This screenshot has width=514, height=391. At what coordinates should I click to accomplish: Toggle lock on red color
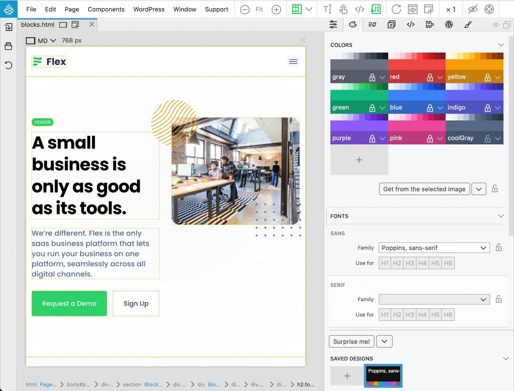[430, 77]
